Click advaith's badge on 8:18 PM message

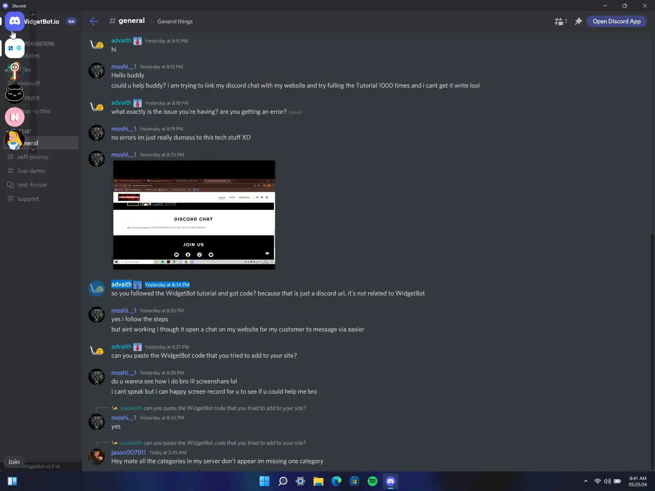[138, 103]
